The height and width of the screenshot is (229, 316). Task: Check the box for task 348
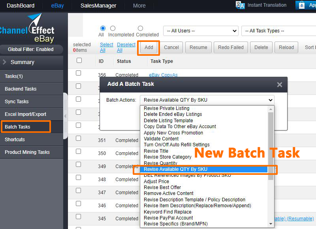pos(78,178)
